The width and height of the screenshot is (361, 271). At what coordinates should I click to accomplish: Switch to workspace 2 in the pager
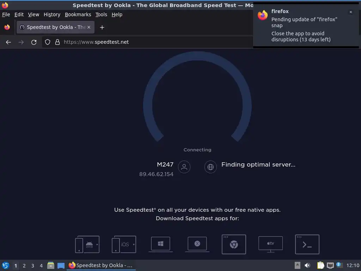24,266
